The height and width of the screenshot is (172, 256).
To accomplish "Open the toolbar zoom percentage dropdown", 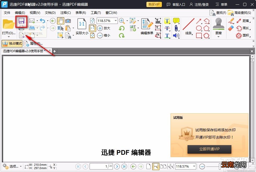I will (x=116, y=21).
